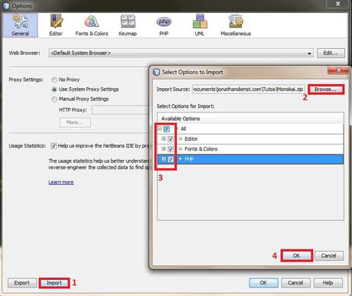This screenshot has width=352, height=296.
Task: Click the Browse button for import source
Action: point(326,89)
